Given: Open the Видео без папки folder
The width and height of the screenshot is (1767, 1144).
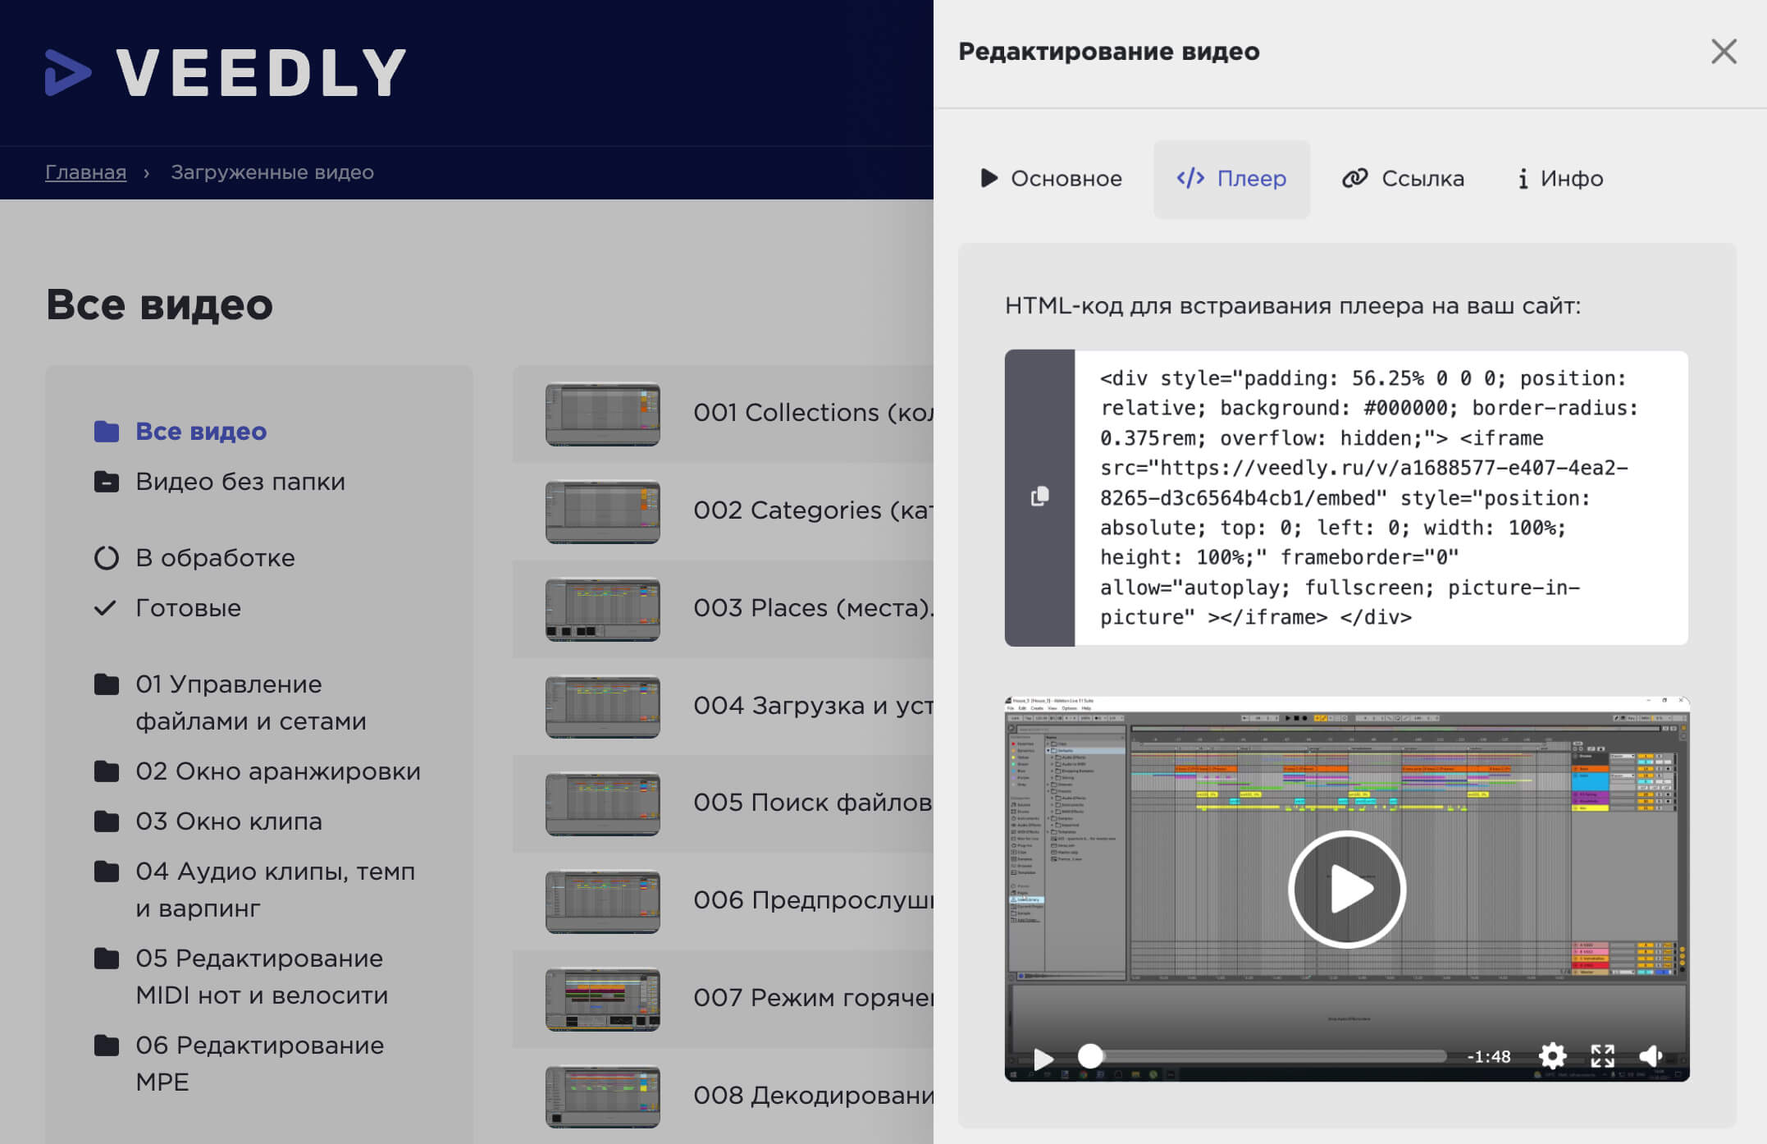Looking at the screenshot, I should 240,482.
